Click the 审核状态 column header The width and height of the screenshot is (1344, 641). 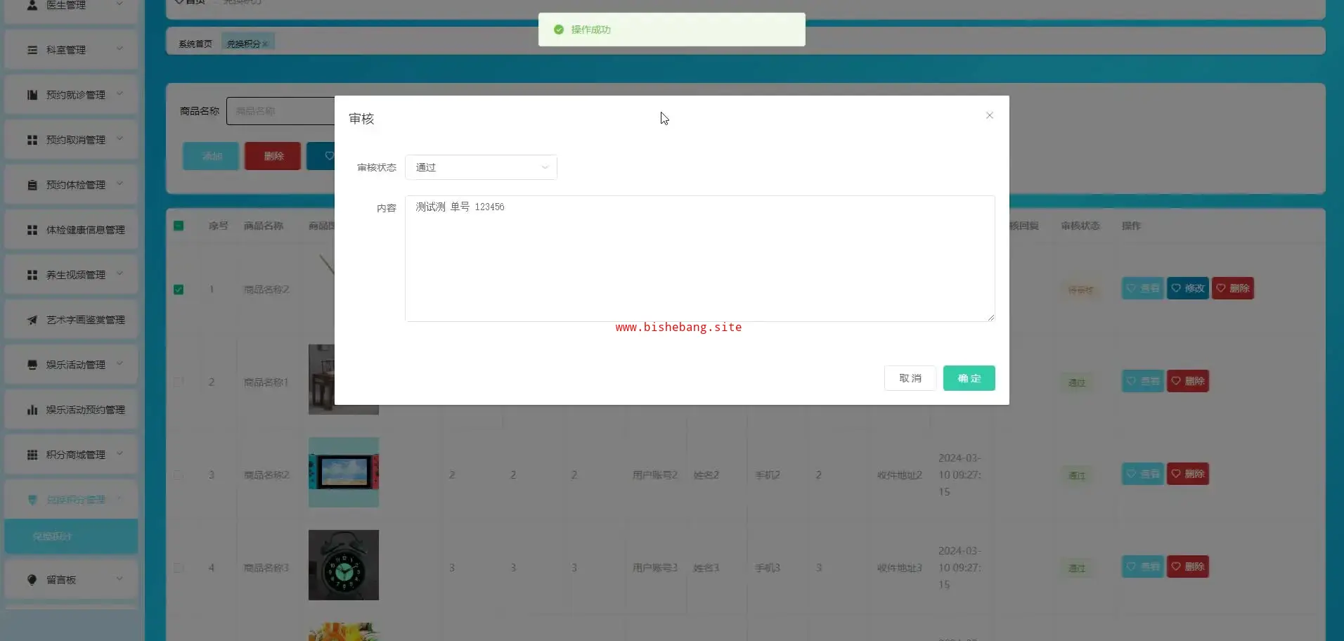click(1080, 226)
